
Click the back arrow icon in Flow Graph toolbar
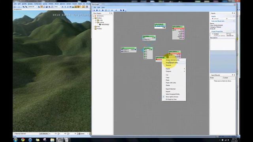pyautogui.click(x=112, y=10)
